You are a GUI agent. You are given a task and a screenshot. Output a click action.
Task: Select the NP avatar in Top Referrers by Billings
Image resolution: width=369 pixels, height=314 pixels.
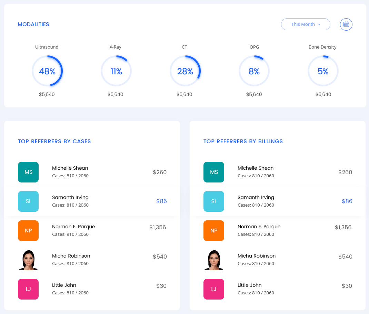214,231
